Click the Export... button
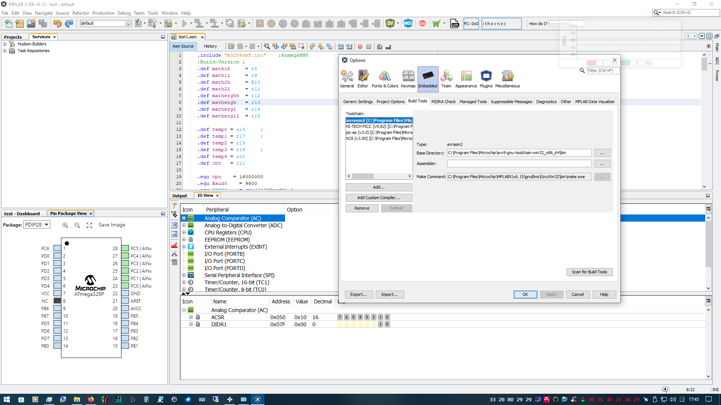 tap(359, 294)
